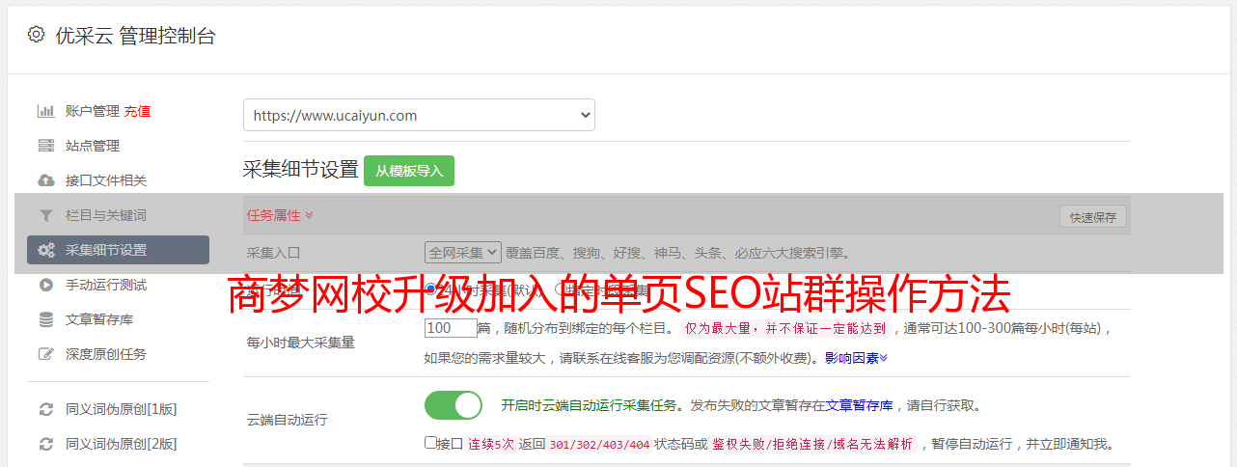
Task: Open 深度原创任务 in the sidebar
Action: (x=106, y=354)
